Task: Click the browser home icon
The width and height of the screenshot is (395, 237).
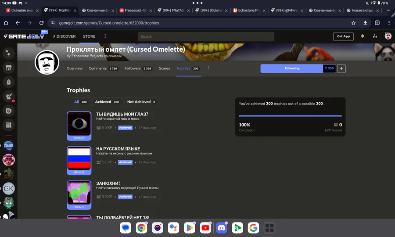Action: click(x=6, y=23)
